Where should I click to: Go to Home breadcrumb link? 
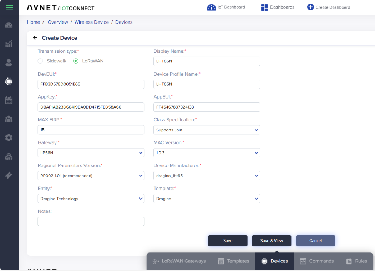tap(34, 22)
